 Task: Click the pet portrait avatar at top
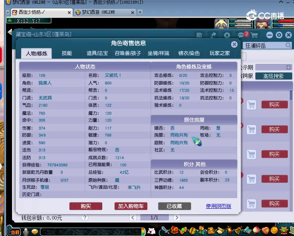point(222,24)
